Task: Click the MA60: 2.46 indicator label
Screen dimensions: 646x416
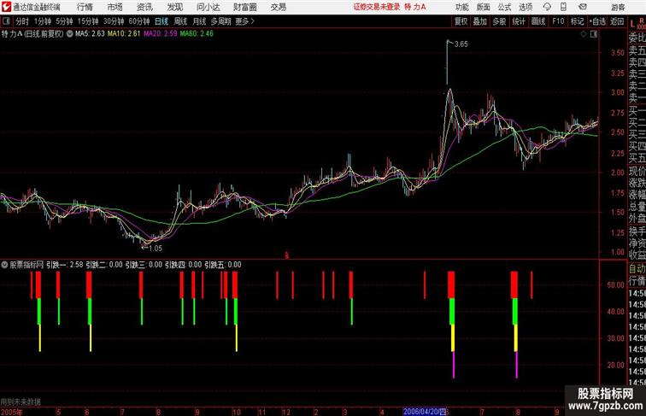Action: [x=197, y=34]
